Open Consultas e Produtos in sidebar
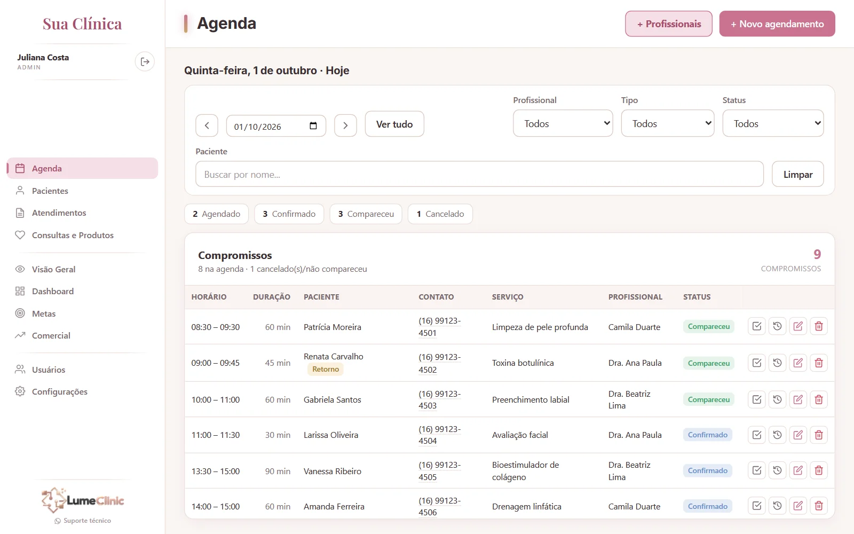Viewport: 854px width, 534px height. click(x=82, y=235)
